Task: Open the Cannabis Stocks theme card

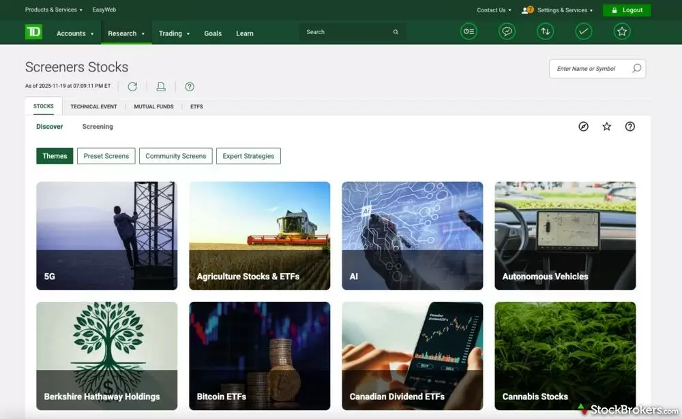Action: pyautogui.click(x=565, y=356)
